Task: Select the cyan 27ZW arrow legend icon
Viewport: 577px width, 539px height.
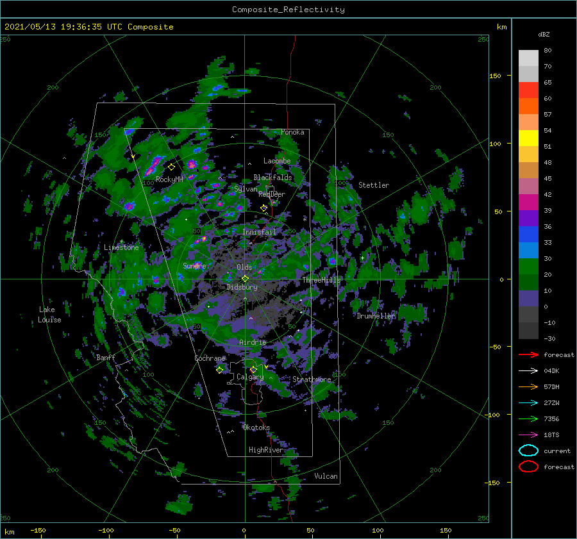Action: (x=528, y=403)
